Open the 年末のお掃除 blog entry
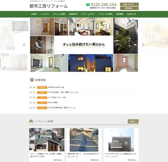 point(53,103)
